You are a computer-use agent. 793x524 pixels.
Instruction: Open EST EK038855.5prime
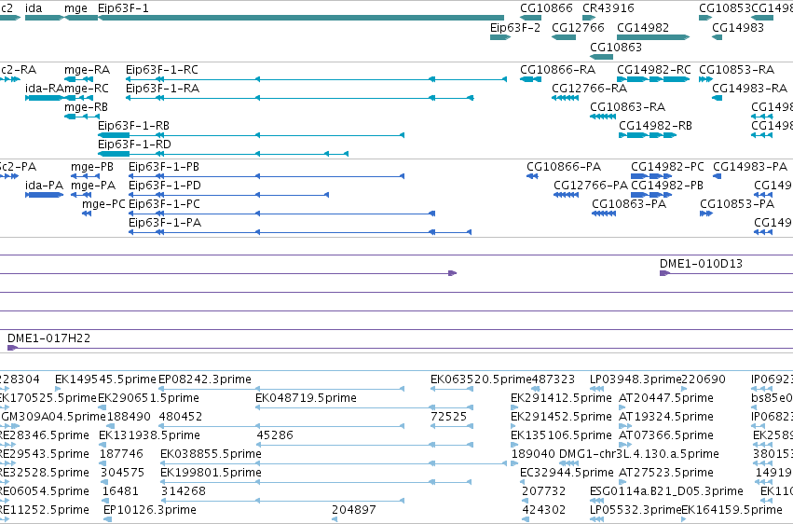pos(334,463)
